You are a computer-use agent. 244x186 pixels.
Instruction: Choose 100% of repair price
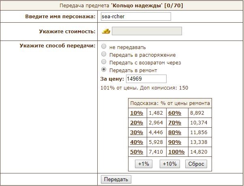point(176,152)
